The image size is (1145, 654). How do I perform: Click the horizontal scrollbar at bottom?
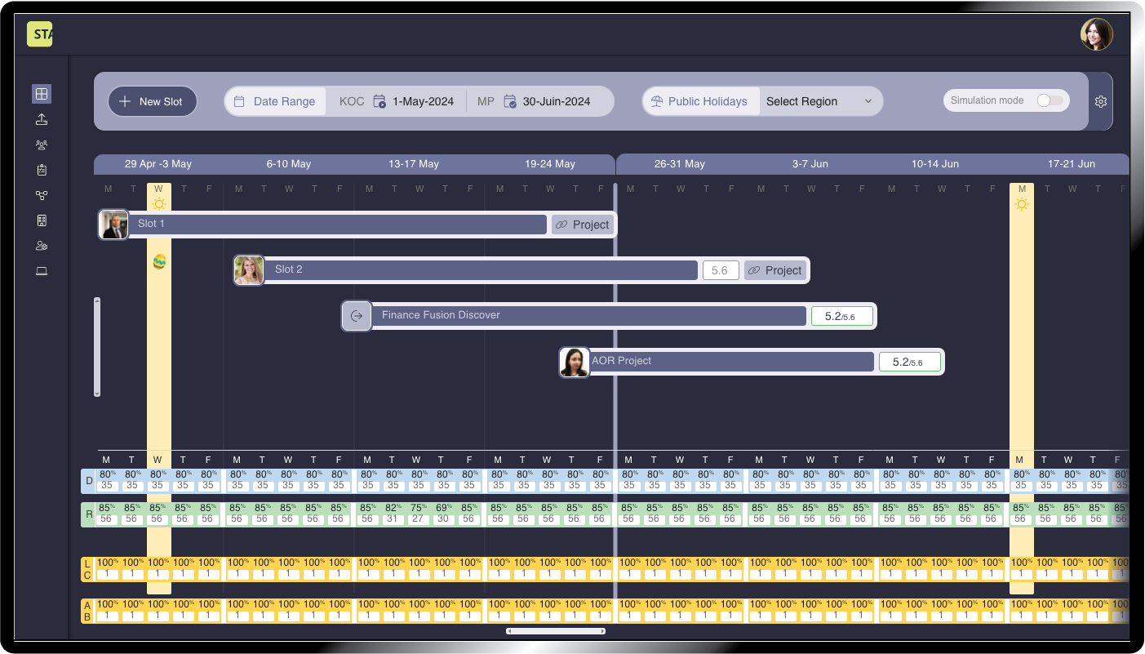coord(556,631)
